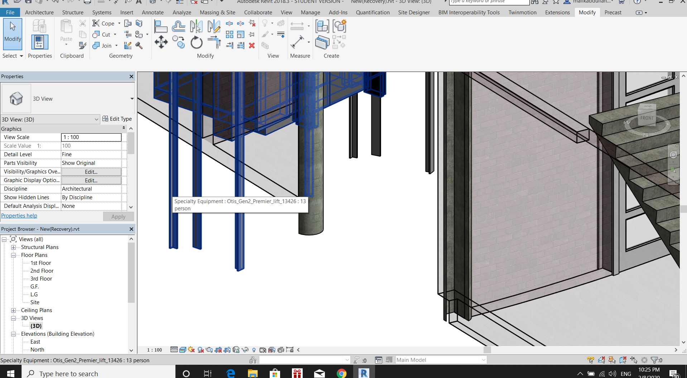Image resolution: width=687 pixels, height=378 pixels.
Task: Toggle Drag Elements on Selection
Action: coord(634,360)
